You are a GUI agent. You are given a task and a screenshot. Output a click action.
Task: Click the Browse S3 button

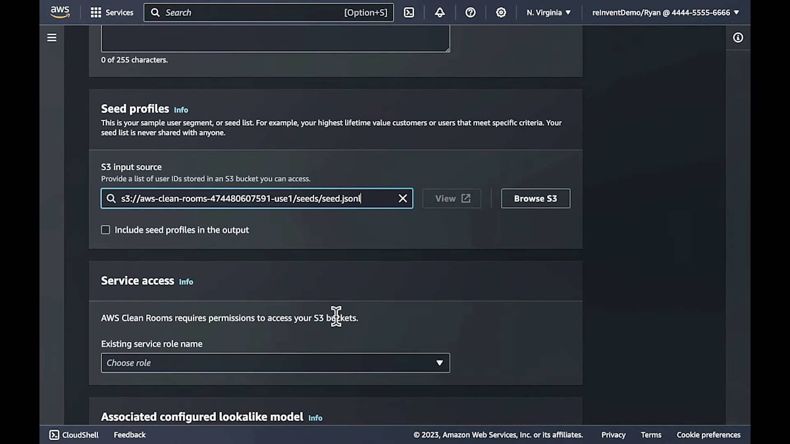pyautogui.click(x=535, y=199)
